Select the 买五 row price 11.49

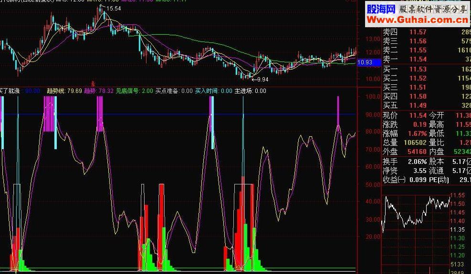click(x=418, y=105)
